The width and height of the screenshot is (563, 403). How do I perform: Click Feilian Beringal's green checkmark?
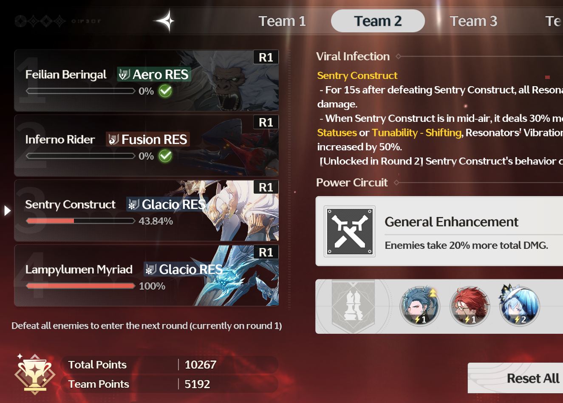point(165,91)
